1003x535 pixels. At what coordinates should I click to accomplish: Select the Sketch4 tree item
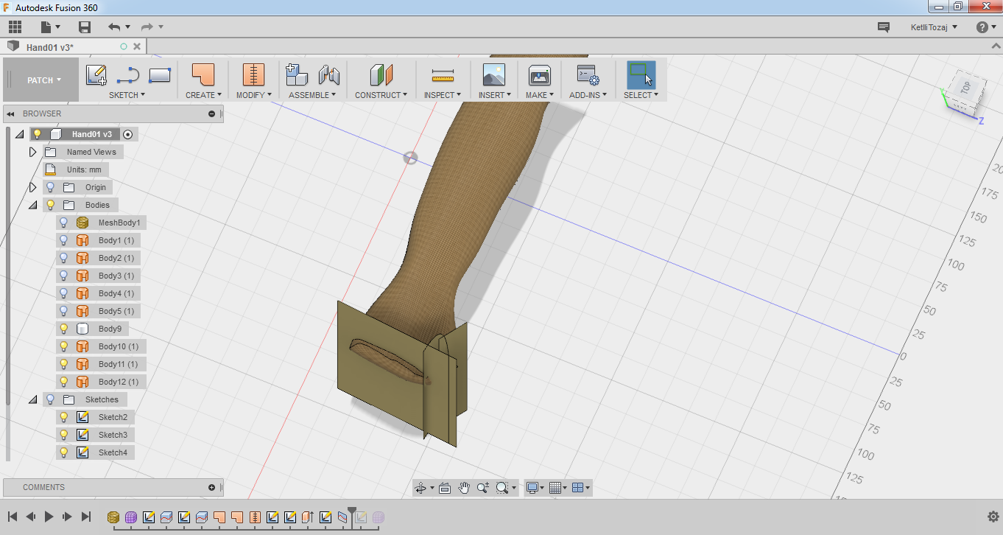click(113, 452)
